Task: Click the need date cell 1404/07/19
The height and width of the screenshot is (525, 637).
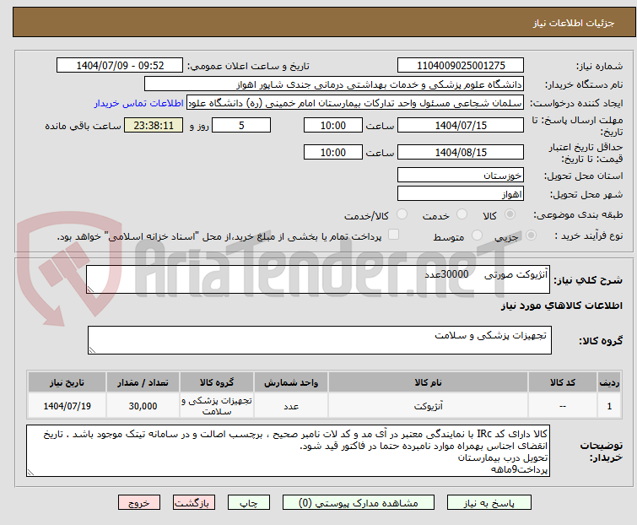Action: pyautogui.click(x=67, y=406)
